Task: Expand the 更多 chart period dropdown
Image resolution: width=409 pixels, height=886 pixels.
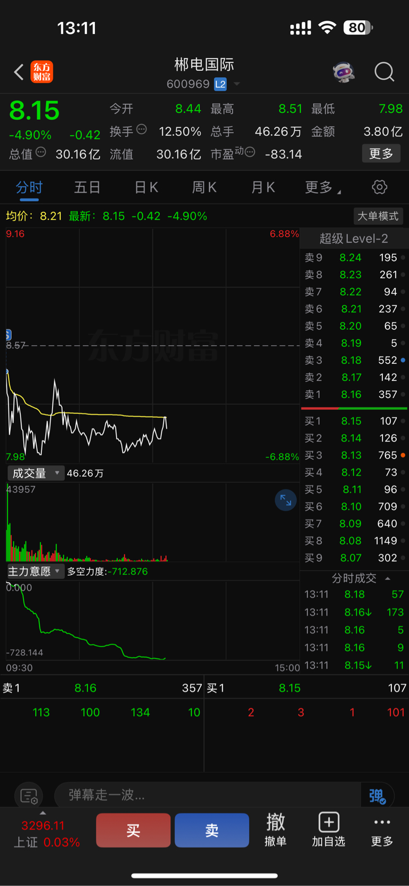Action: click(323, 187)
